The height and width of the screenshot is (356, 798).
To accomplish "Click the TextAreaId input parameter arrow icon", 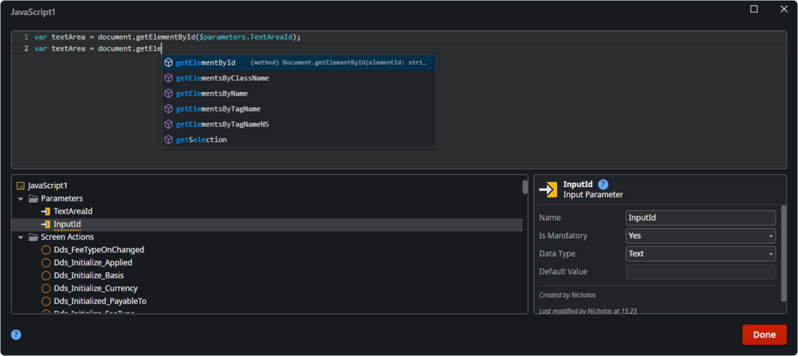I will tap(46, 211).
